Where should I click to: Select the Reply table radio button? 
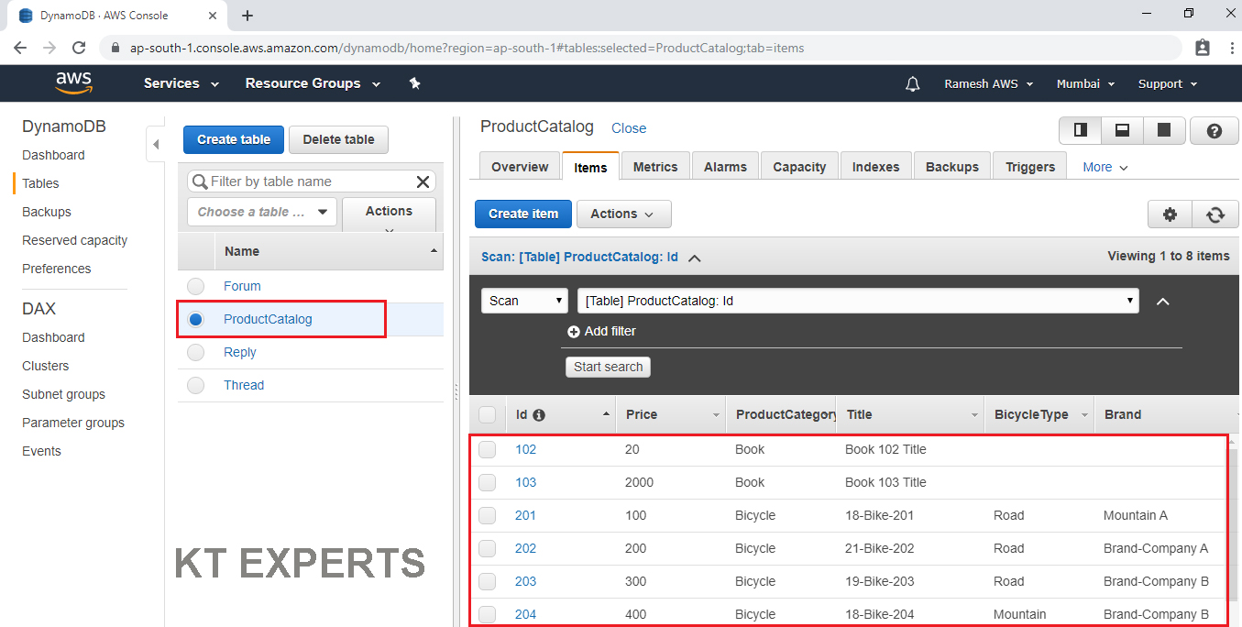point(195,353)
